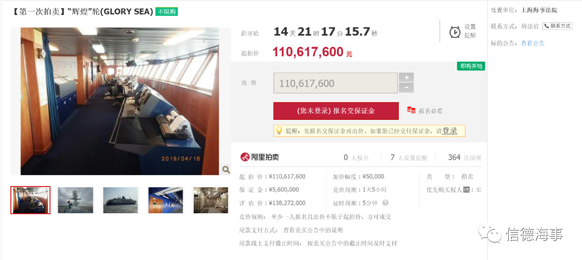Open the 登录 login link

click(x=450, y=131)
